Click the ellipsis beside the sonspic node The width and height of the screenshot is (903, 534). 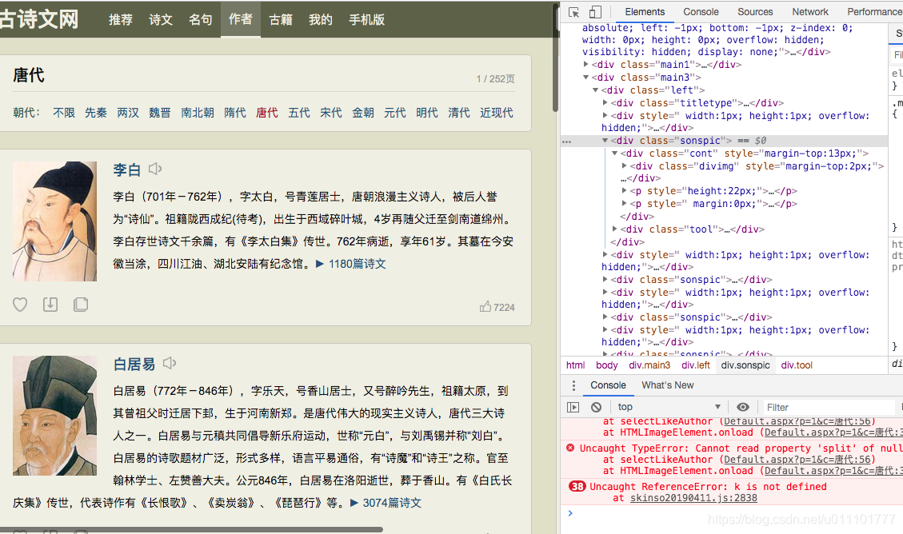coord(567,141)
